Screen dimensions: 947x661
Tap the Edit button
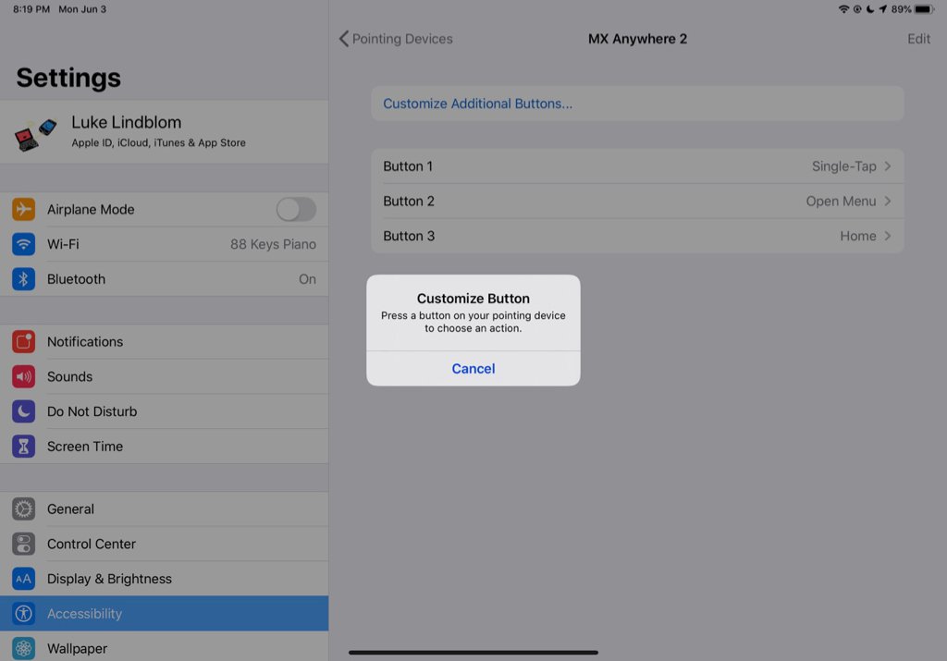point(918,39)
